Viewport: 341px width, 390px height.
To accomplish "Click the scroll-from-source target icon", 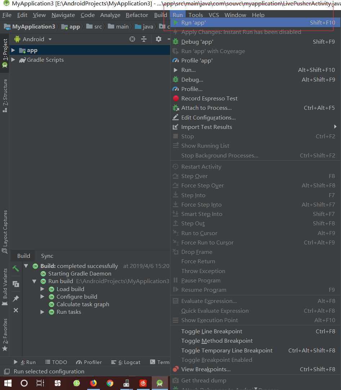I will [x=132, y=39].
